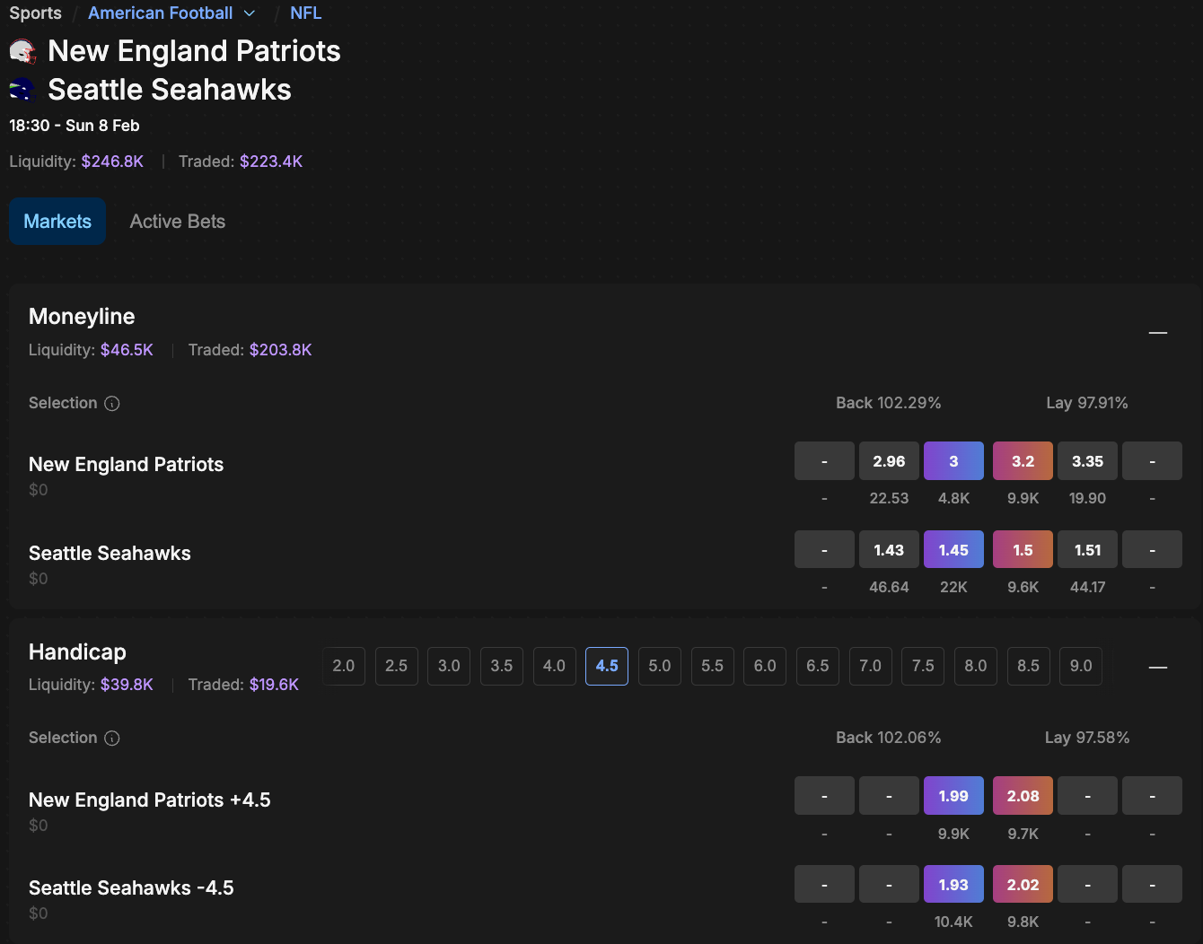Click the Handicap Selection info icon

(x=112, y=739)
